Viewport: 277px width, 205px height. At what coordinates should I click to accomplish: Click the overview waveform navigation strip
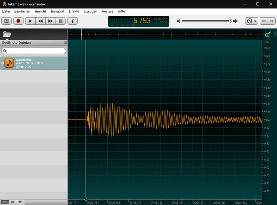(165, 34)
